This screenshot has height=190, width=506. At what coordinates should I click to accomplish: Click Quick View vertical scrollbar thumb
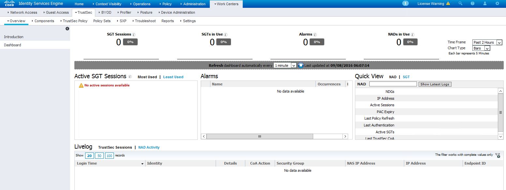[x=500, y=112]
